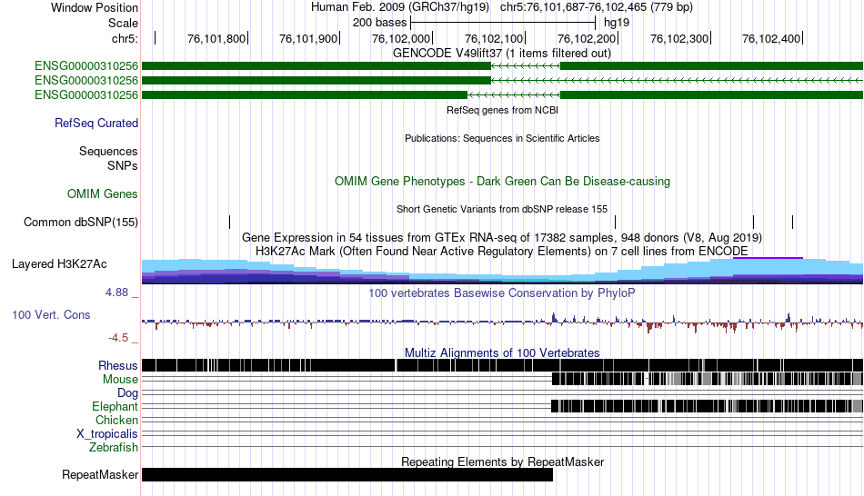Viewport: 864px width, 496px height.
Task: Select the X_tropicalis alignment label
Action: [107, 434]
